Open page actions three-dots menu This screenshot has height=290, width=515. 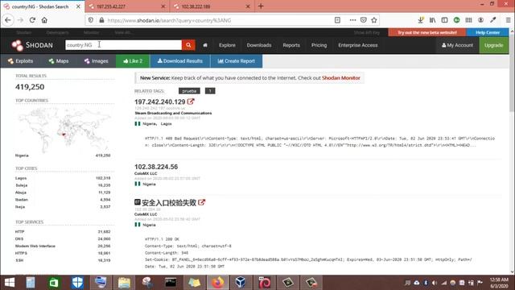tap(352, 20)
